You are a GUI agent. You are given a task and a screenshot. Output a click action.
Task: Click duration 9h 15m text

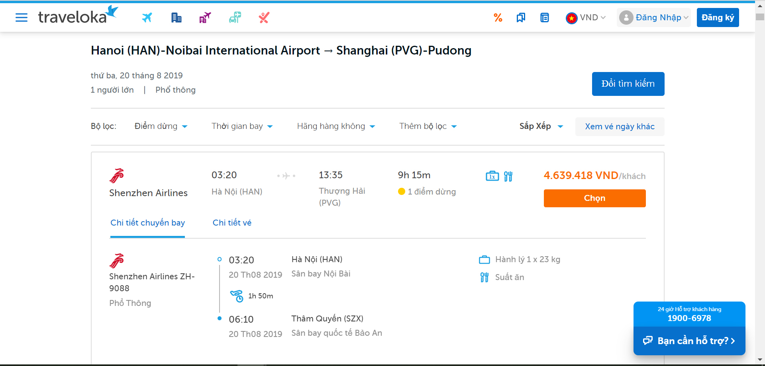pos(414,175)
